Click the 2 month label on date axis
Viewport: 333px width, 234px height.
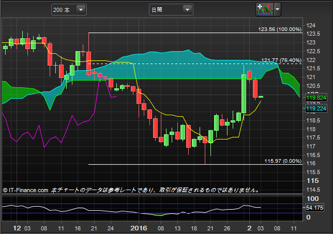coord(249,228)
